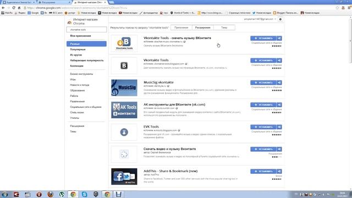Click the browser home icon
The image size is (352, 198).
pyautogui.click(x=19, y=8)
